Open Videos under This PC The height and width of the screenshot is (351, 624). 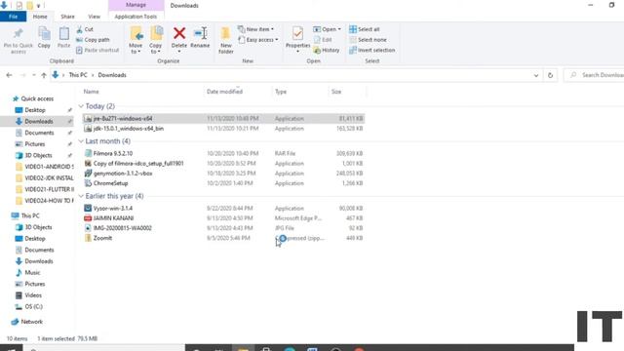point(33,295)
